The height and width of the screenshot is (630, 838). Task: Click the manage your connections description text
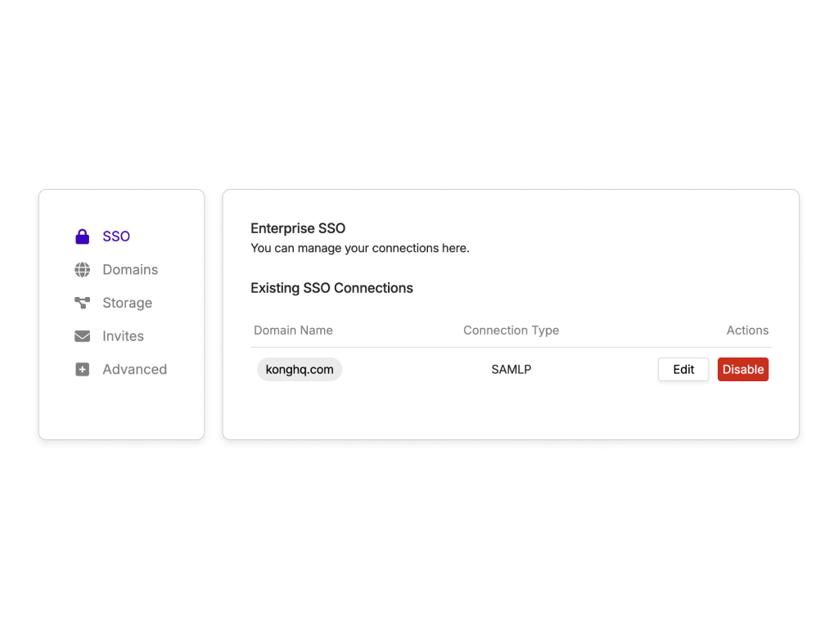click(x=360, y=249)
